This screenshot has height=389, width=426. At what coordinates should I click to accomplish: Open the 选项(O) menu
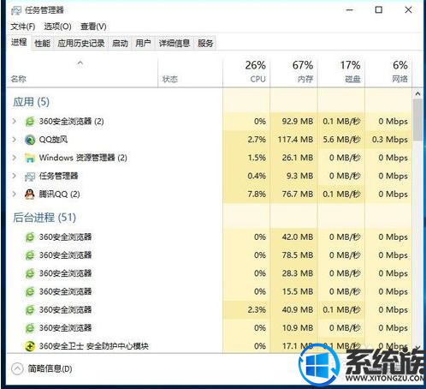coord(57,27)
